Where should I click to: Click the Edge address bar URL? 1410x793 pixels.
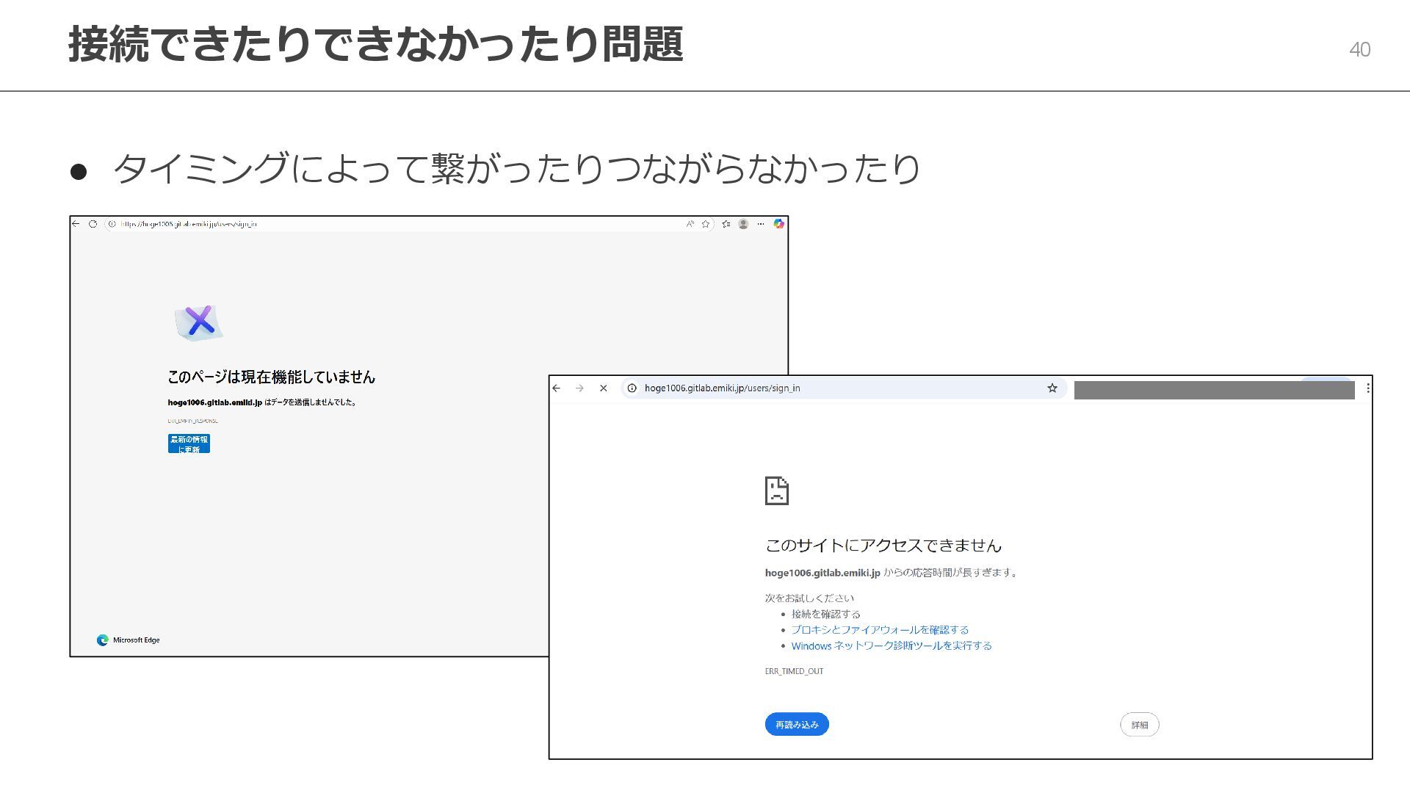pos(189,224)
